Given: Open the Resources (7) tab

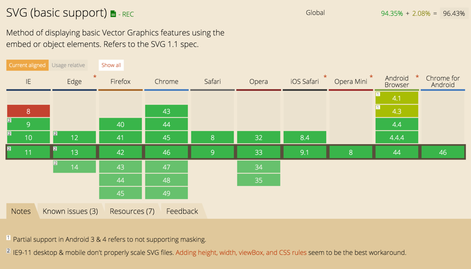Looking at the screenshot, I should click(132, 211).
